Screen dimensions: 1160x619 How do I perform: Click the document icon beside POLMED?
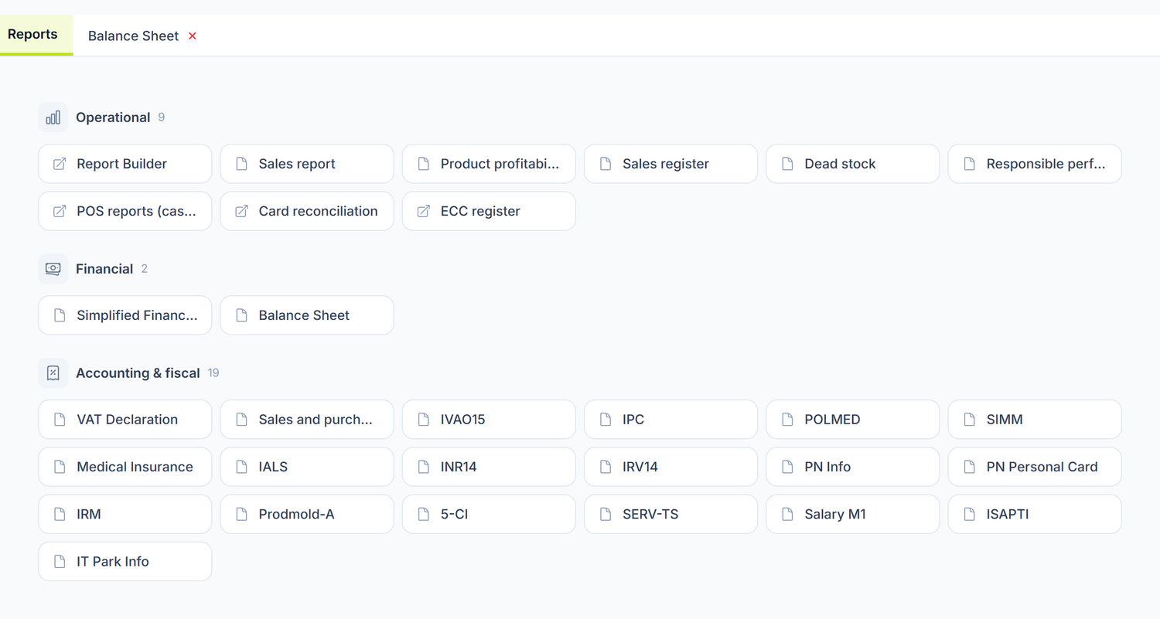point(787,420)
